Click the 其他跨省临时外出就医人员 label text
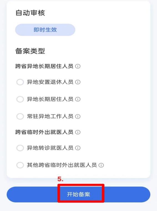157x211 pixels. pyautogui.click(x=62, y=165)
